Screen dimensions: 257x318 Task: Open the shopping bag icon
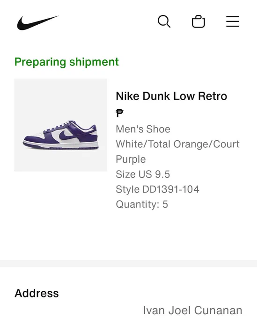[198, 22]
